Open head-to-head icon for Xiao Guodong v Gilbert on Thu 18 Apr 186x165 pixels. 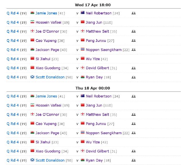[x=133, y=151]
